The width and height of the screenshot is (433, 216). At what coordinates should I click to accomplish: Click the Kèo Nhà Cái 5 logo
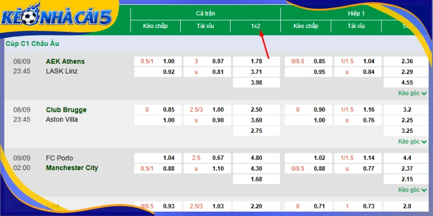(57, 16)
